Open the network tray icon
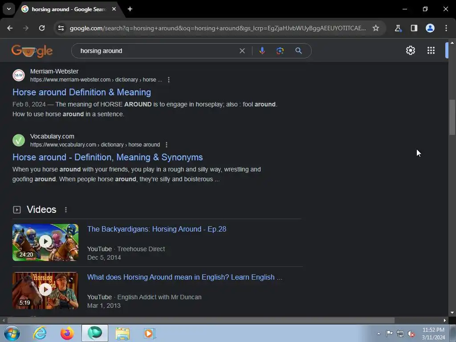The image size is (456, 342). [400, 334]
